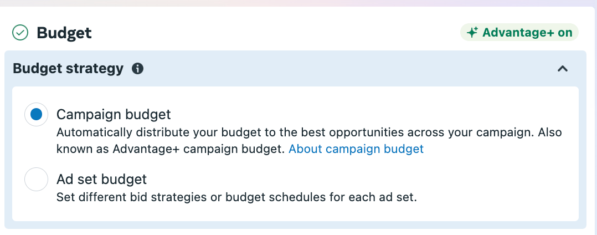Select the Campaign budget radio button
The height and width of the screenshot is (235, 597).
[x=36, y=115]
